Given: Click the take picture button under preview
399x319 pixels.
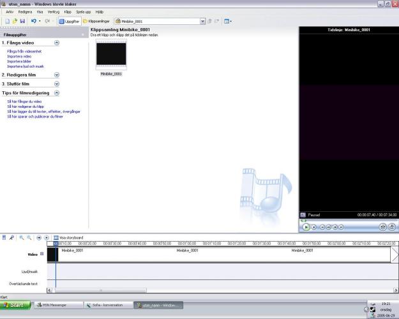Looking at the screenshot, I should click(391, 226).
